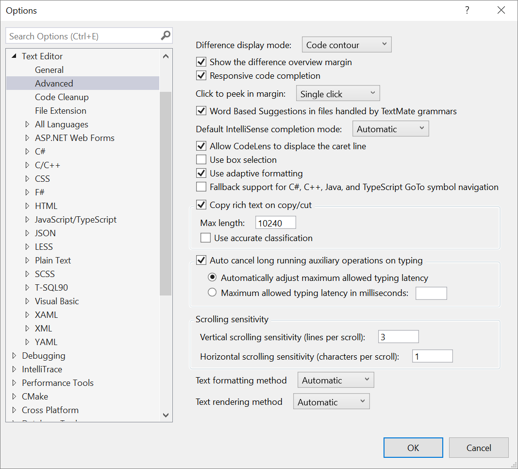This screenshot has height=469, width=518.
Task: Select General under Text Editor
Action: pyautogui.click(x=49, y=70)
